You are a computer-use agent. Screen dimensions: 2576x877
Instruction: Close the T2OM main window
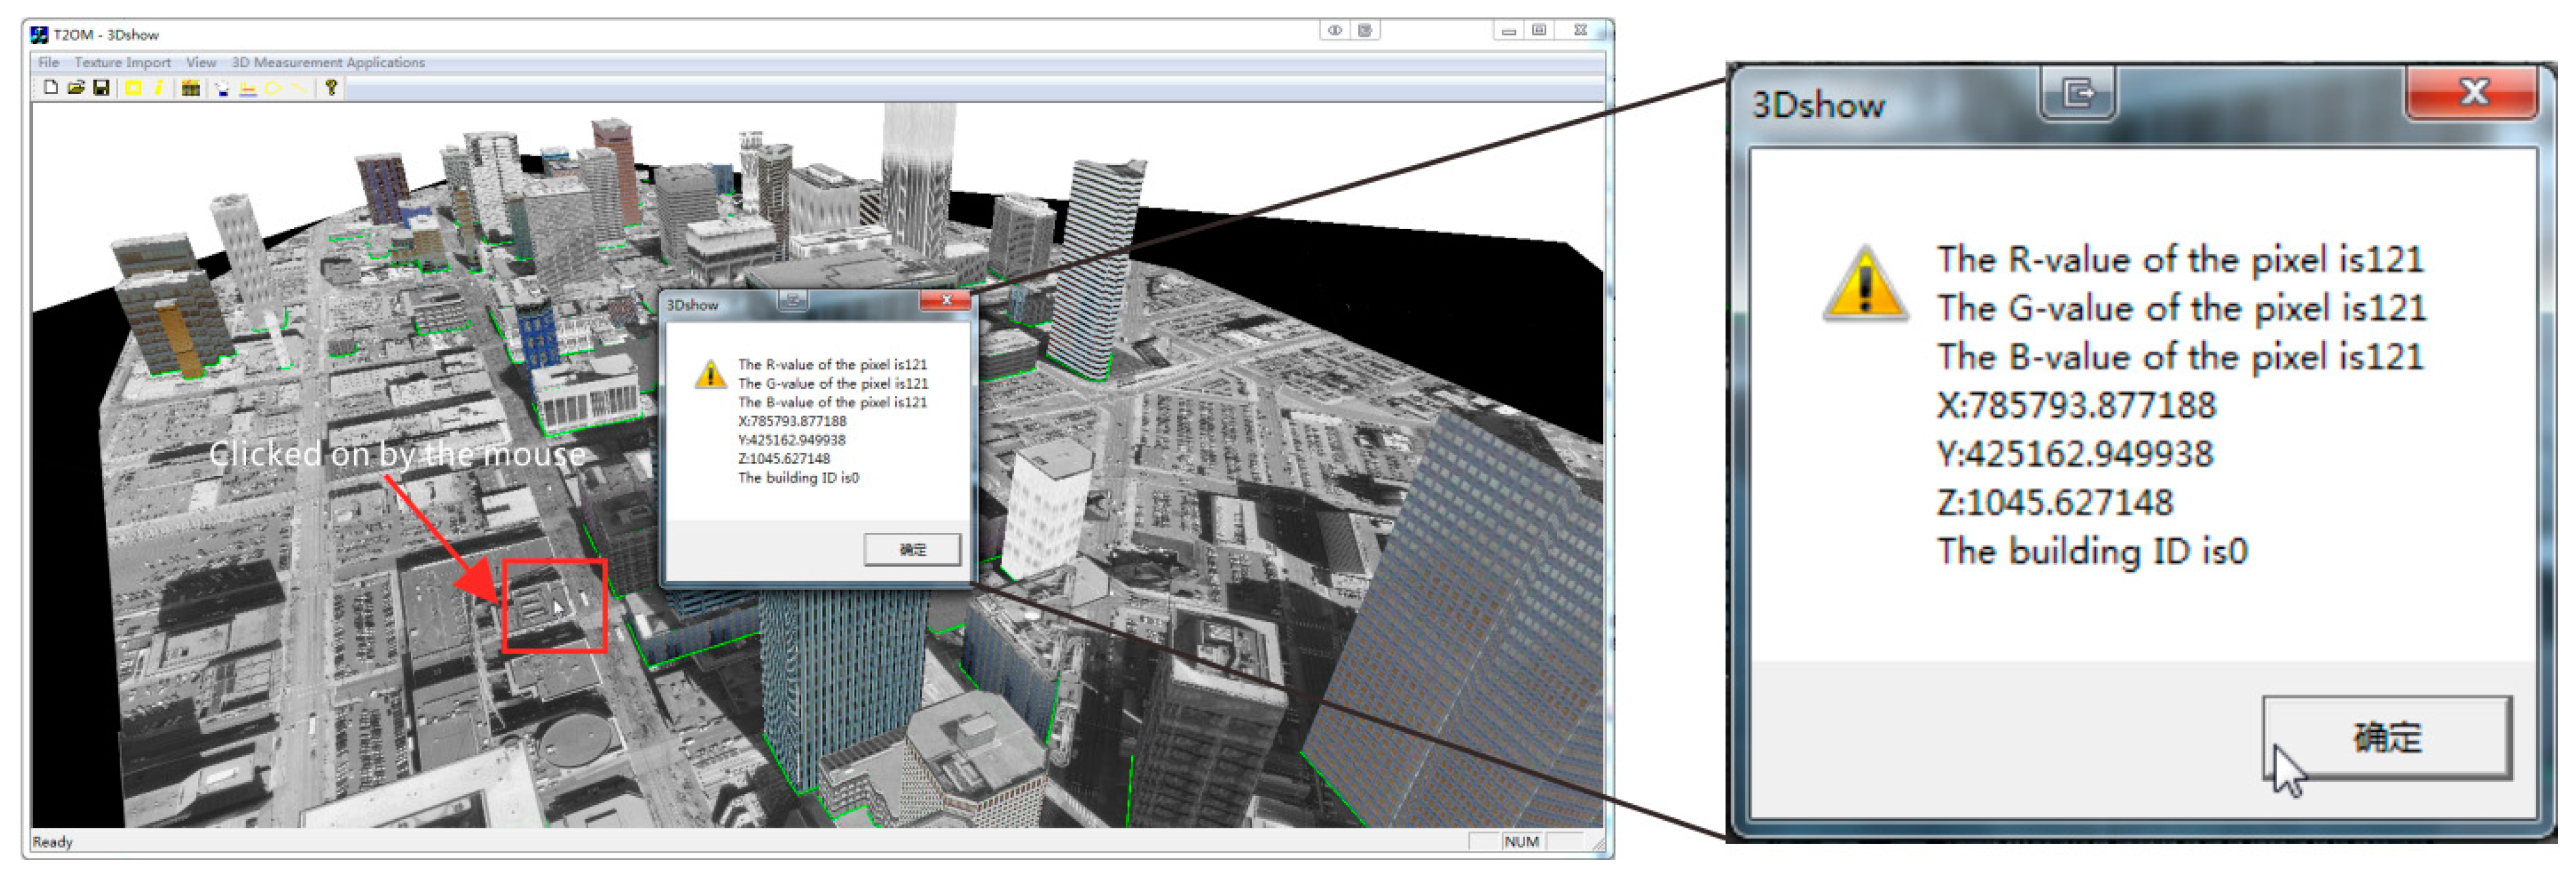[1580, 31]
